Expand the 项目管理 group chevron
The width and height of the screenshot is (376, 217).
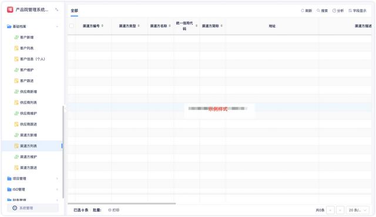tap(58, 178)
